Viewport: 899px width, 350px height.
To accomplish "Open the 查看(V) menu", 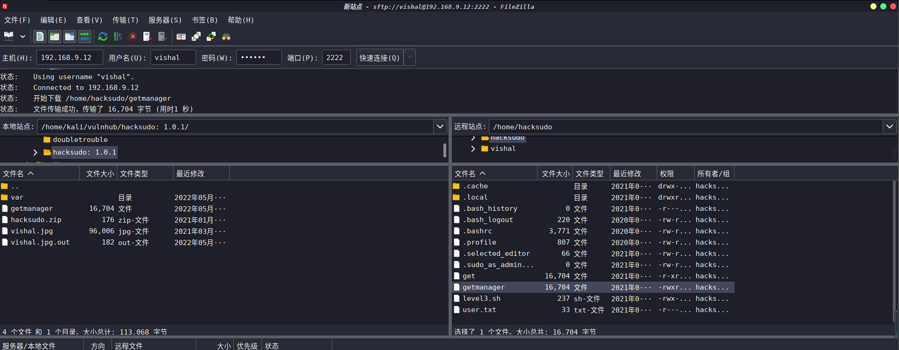I will tap(90, 20).
